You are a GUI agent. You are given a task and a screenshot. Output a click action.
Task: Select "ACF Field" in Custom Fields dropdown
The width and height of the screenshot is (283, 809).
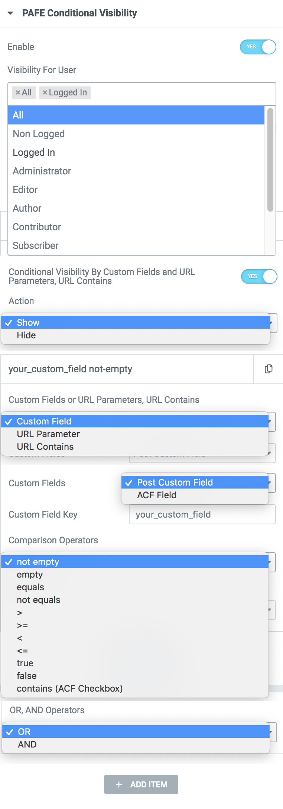pos(156,495)
